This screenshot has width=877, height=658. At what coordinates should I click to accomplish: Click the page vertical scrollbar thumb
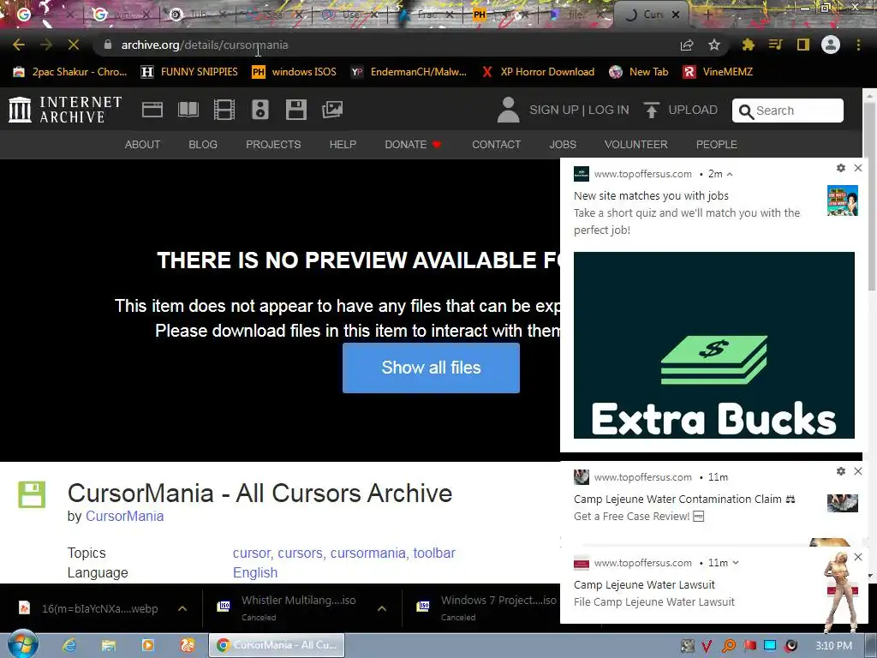870,196
